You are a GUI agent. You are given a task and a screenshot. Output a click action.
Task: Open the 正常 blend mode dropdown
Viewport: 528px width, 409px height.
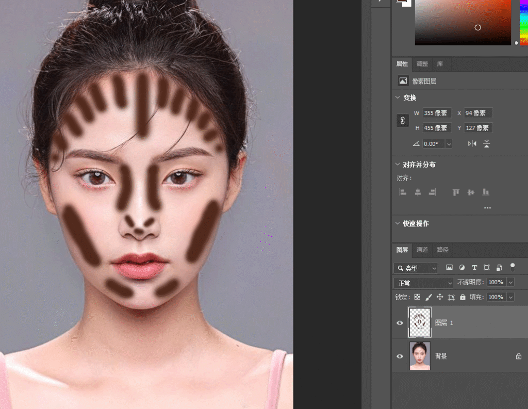coord(423,283)
